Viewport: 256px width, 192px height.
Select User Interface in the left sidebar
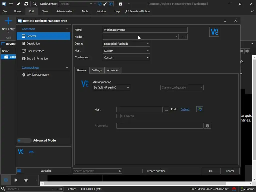click(x=43, y=51)
